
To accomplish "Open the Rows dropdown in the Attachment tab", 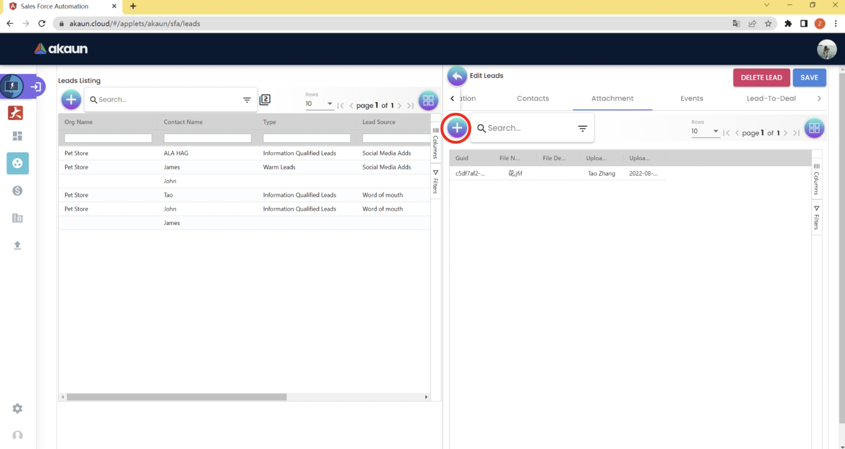I will 704,131.
